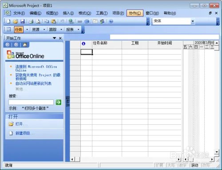Open the 宋体 font dropdown
Image resolution: width=222 pixels, height=170 pixels.
pos(193,21)
